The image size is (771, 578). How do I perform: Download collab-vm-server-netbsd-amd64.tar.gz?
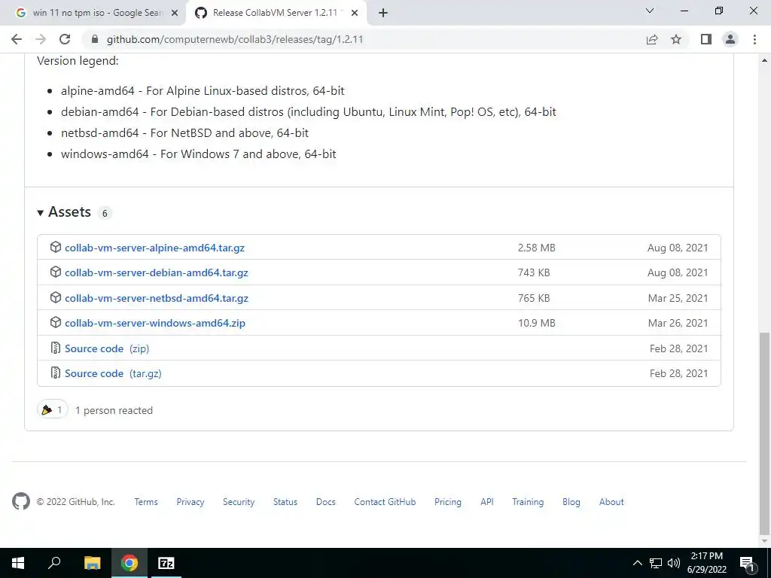[157, 298]
